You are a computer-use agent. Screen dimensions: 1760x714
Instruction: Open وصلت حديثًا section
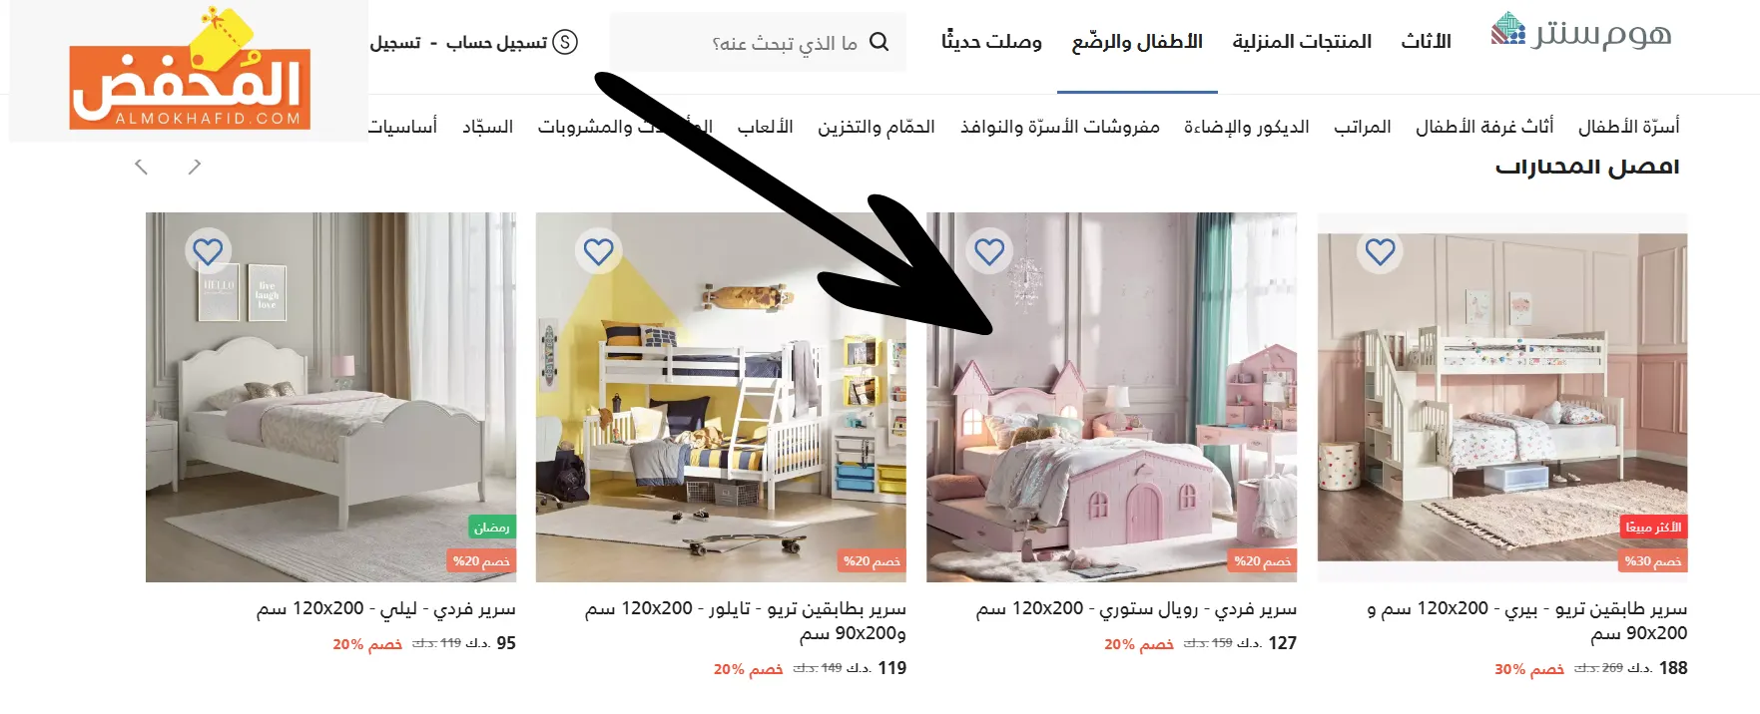(x=991, y=42)
